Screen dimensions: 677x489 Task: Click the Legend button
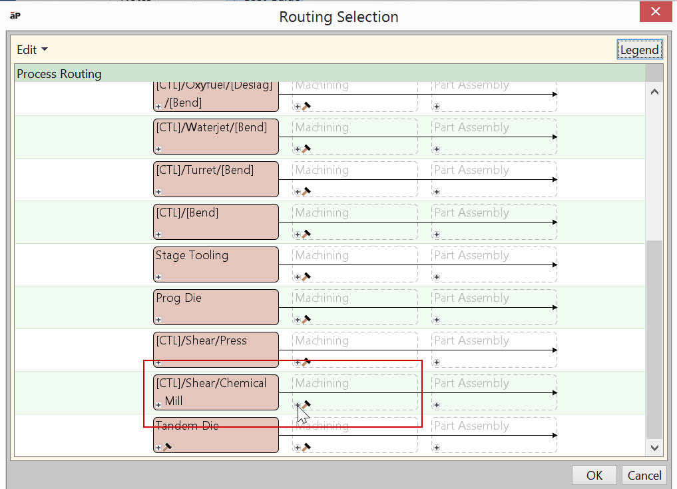[x=639, y=50]
